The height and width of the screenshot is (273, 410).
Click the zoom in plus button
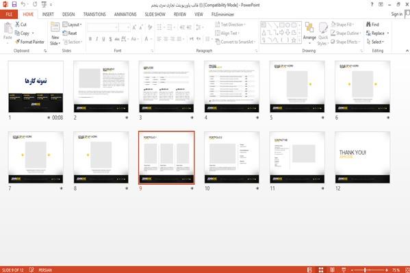point(387,270)
